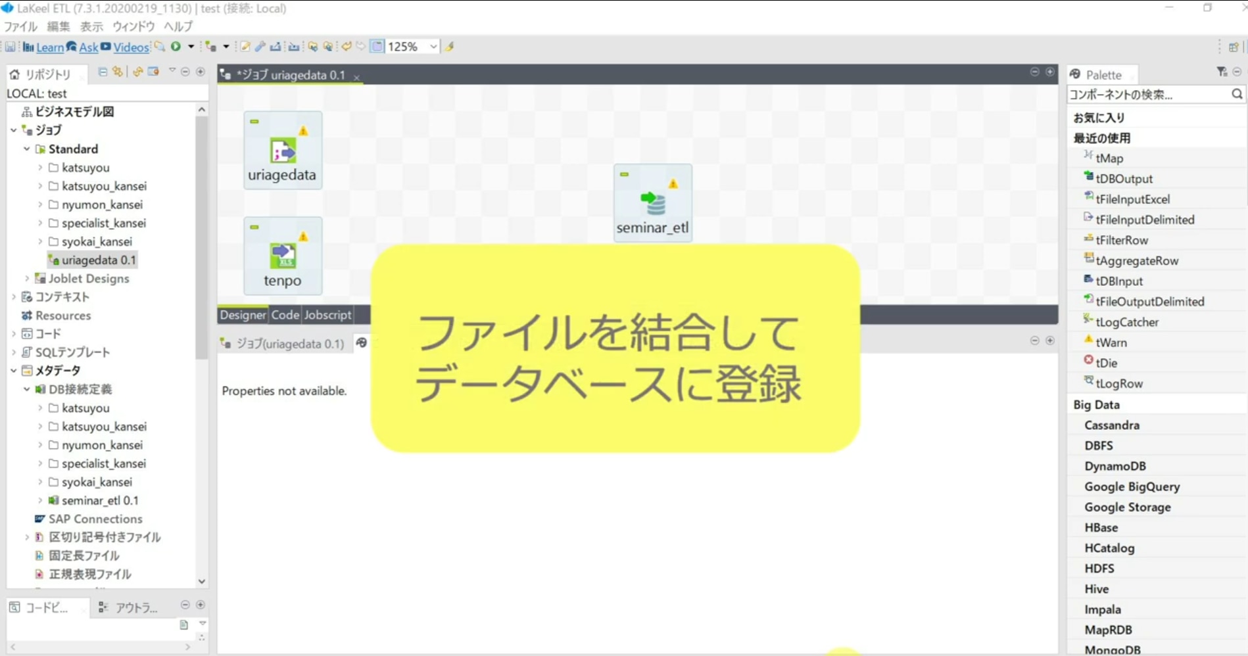Click the wrench icon in the toolbar
The image size is (1248, 656).
[x=260, y=47]
